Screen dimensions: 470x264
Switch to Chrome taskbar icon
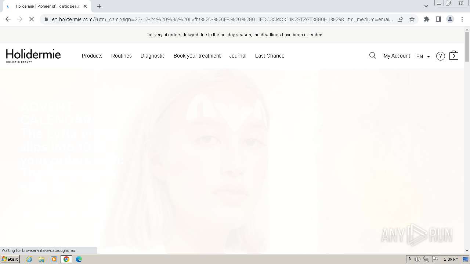pos(66,259)
